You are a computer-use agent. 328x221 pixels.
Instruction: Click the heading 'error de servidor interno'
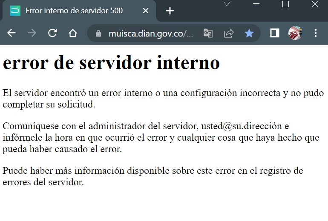coord(111,63)
